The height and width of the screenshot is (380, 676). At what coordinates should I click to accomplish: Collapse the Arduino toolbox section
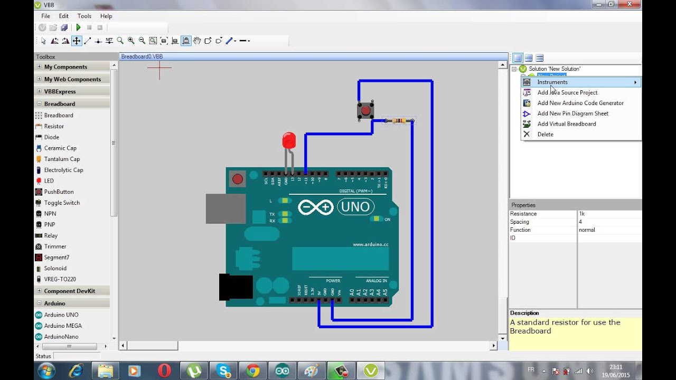[x=39, y=303]
